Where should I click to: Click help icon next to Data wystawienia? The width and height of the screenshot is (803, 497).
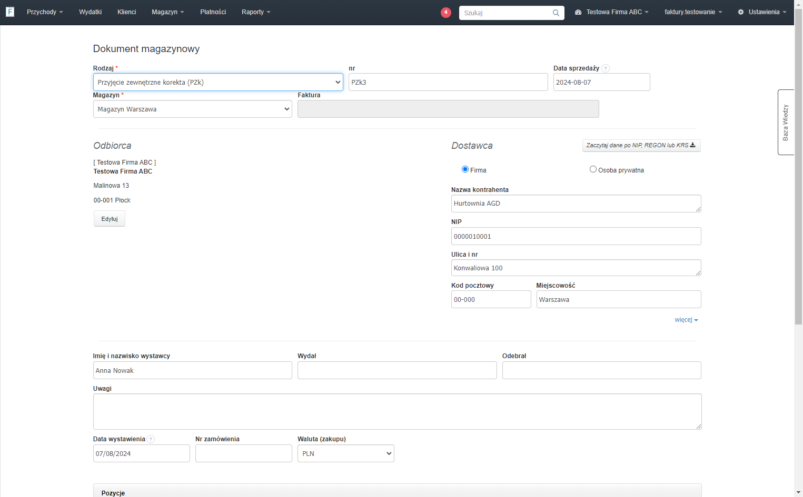coord(151,439)
